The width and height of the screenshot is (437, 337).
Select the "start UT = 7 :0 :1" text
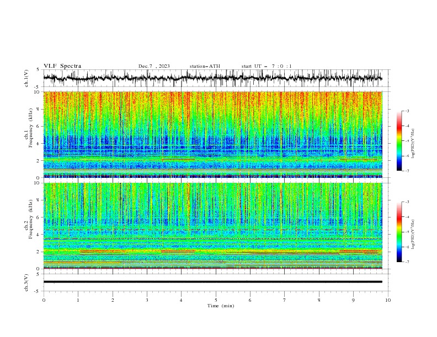pyautogui.click(x=267, y=66)
